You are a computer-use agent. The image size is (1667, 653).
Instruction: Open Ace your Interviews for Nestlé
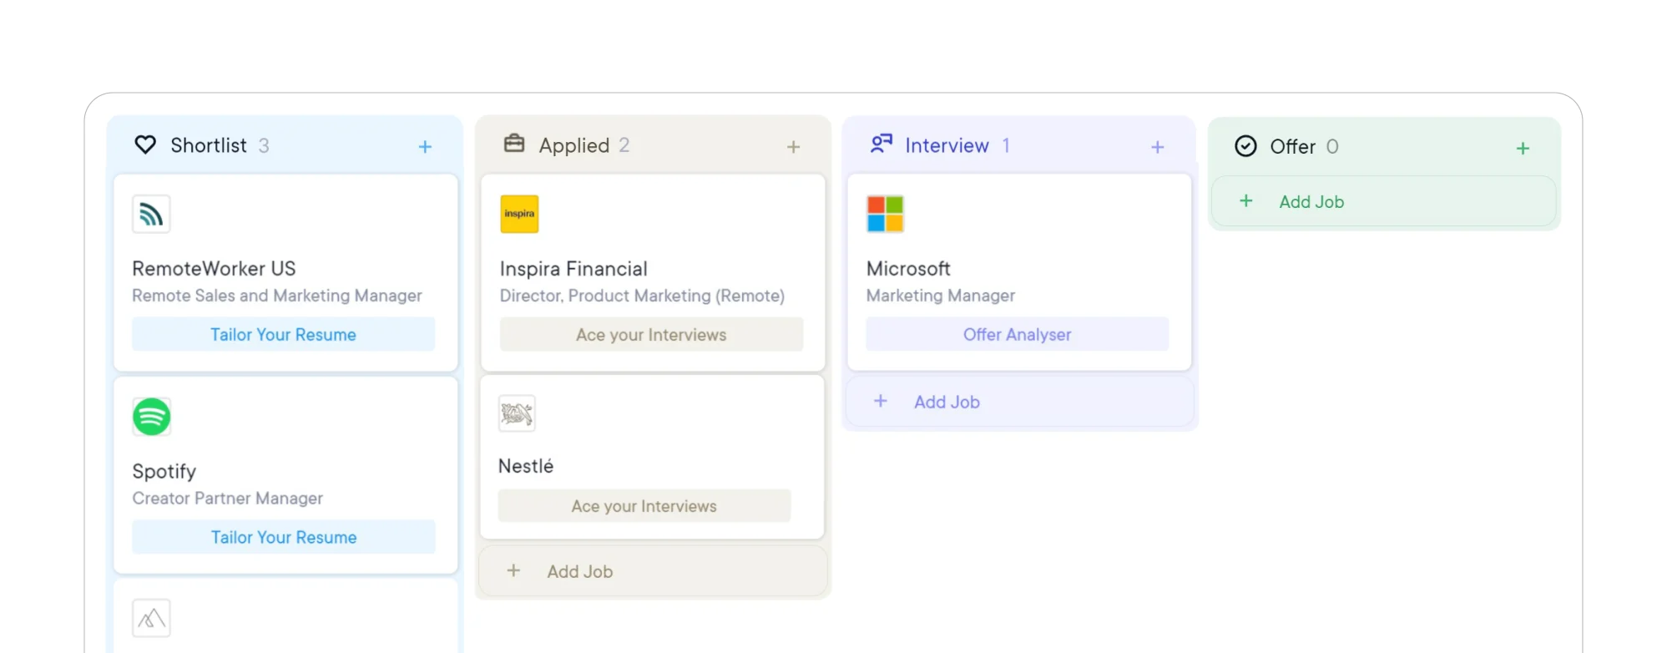[x=644, y=506]
